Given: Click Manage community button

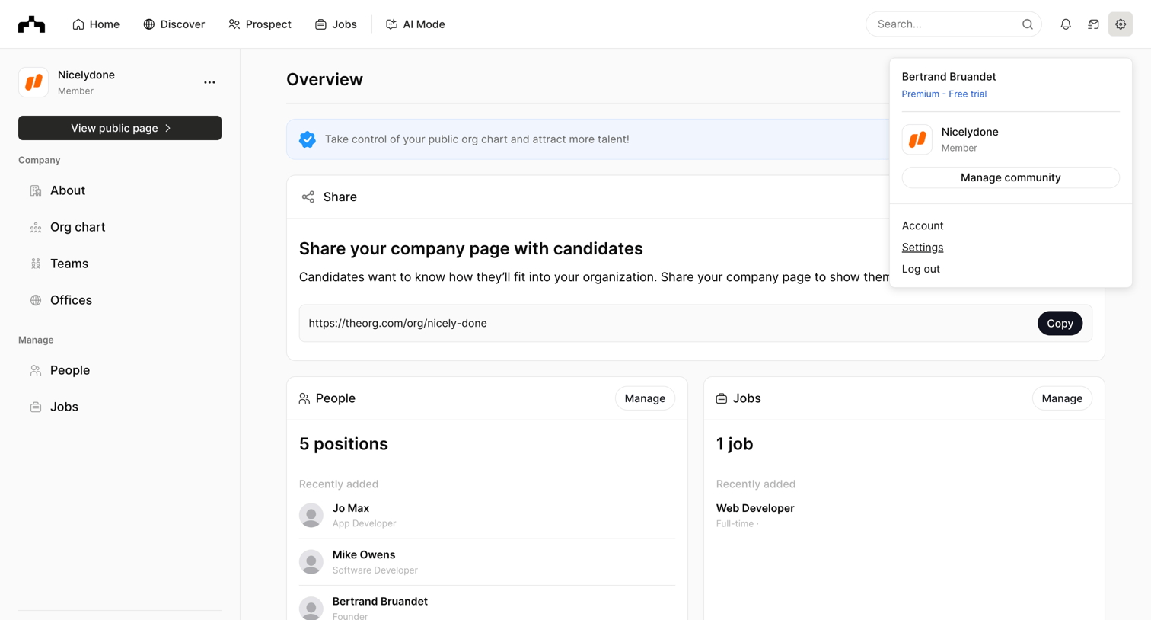Looking at the screenshot, I should click(x=1011, y=177).
